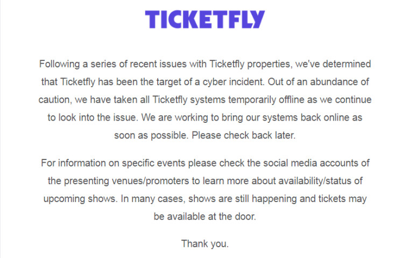Click the 'Thank you.' closing text
Screen dimensions: 409x258
pos(205,244)
